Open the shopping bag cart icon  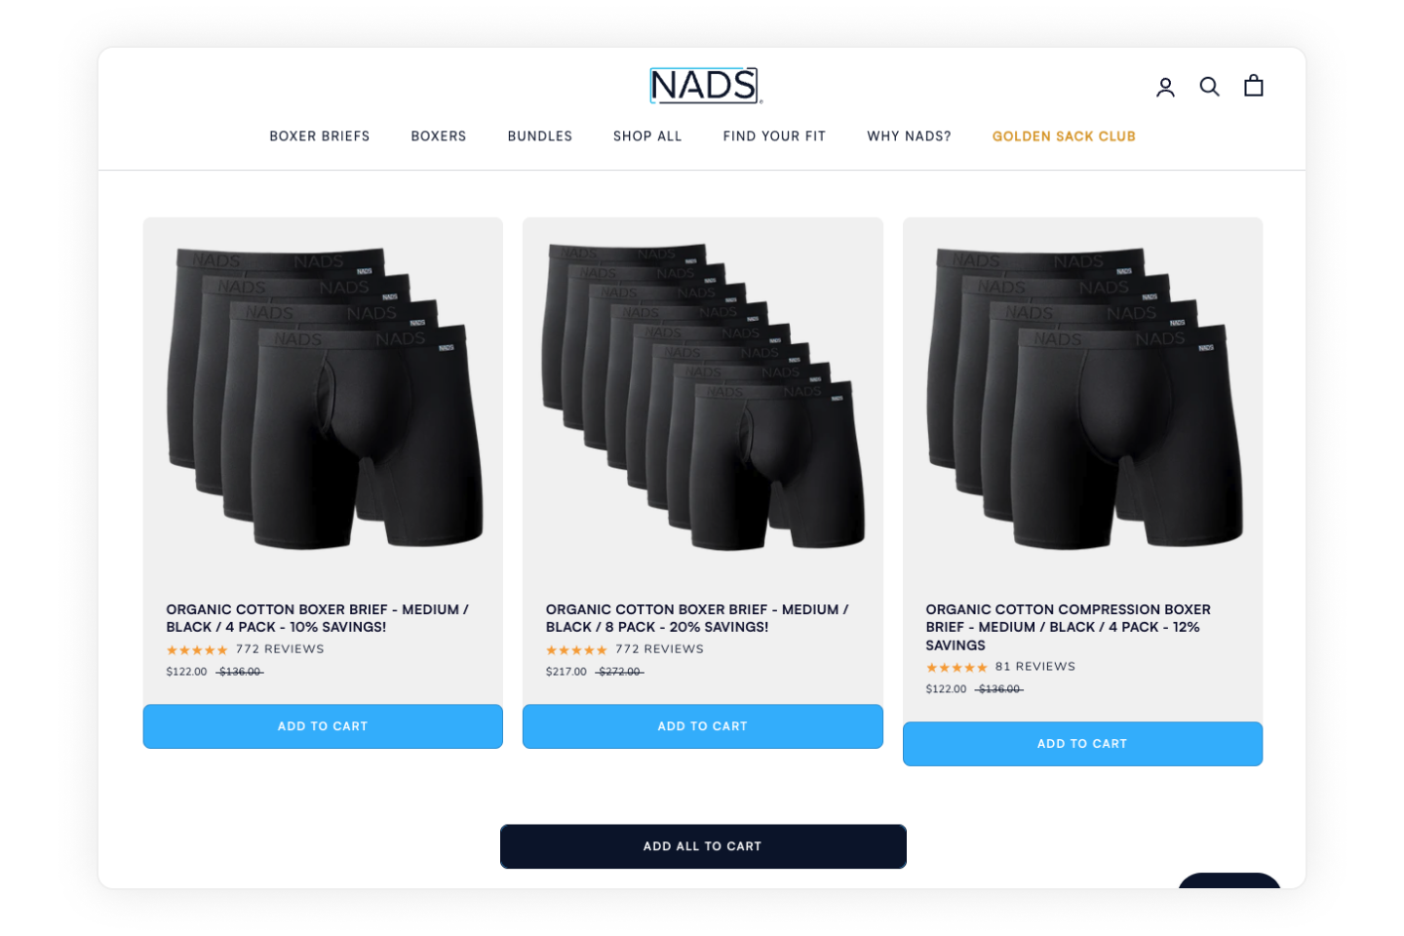tap(1254, 86)
